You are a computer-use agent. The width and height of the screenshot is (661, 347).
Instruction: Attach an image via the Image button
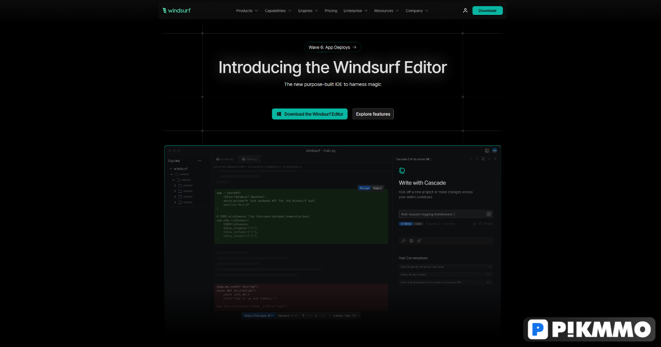point(485,224)
